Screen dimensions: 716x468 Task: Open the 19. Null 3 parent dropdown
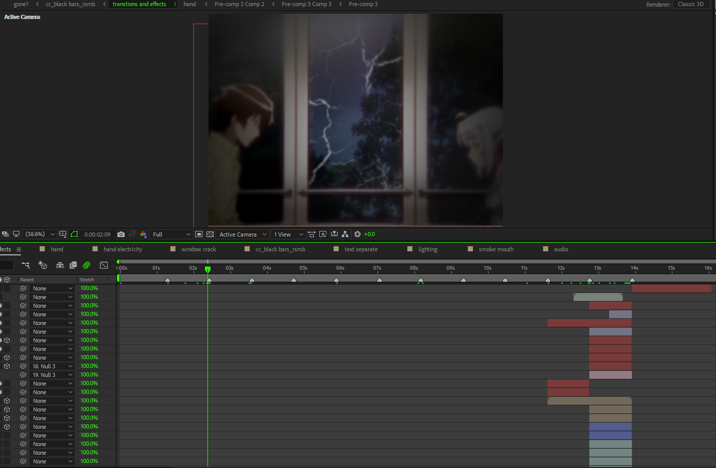click(52, 375)
